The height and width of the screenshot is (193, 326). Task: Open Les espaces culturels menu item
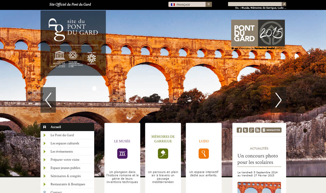[67, 143]
